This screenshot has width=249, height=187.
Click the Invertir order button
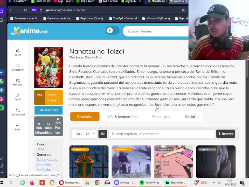point(225,134)
